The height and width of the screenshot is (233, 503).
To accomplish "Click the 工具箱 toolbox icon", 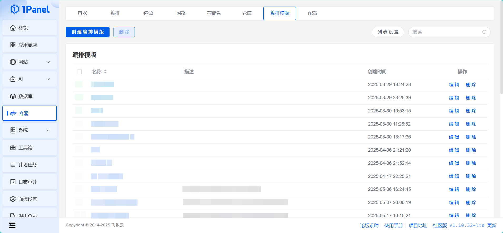I will (x=13, y=148).
